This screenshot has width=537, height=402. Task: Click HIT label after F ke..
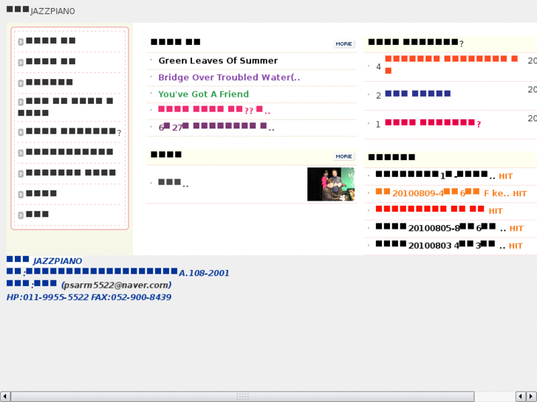point(519,194)
